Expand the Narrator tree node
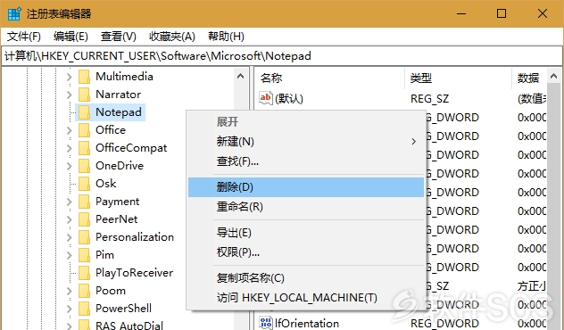 (70, 95)
